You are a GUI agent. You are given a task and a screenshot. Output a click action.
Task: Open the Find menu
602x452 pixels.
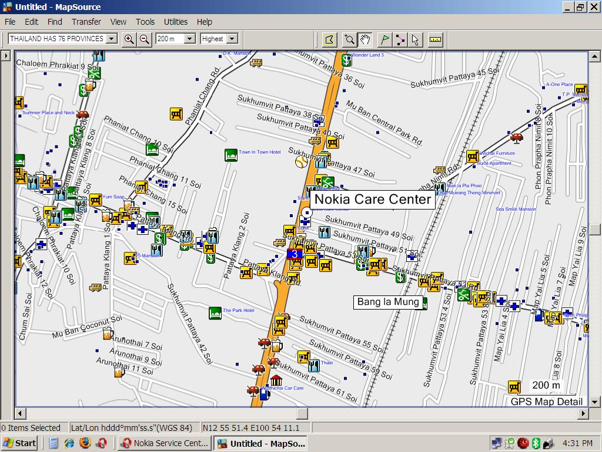coord(55,22)
